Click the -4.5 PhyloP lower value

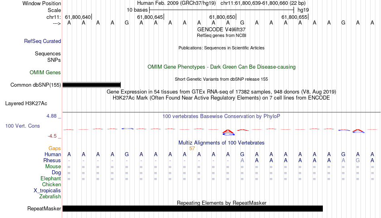pyautogui.click(x=52, y=136)
